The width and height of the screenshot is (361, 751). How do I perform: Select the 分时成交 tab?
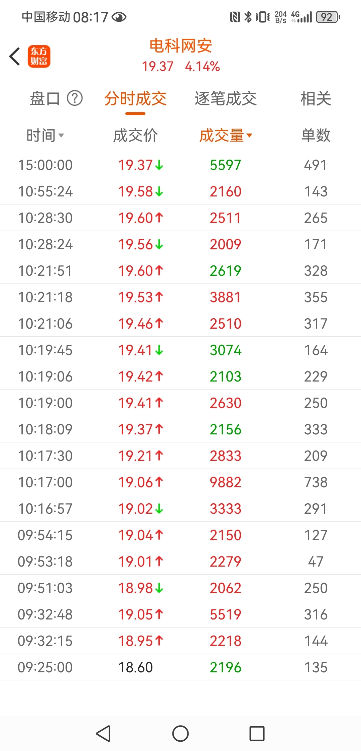coord(135,98)
